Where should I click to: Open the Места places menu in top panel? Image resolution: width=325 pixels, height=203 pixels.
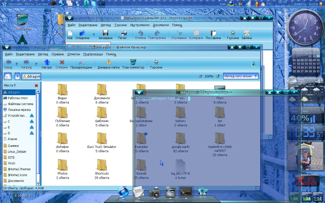point(29,4)
